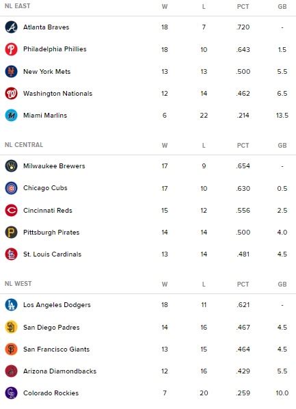Select the Colorado Rockies logo icon
Screen dimensions: 296x409
[x=11, y=393]
